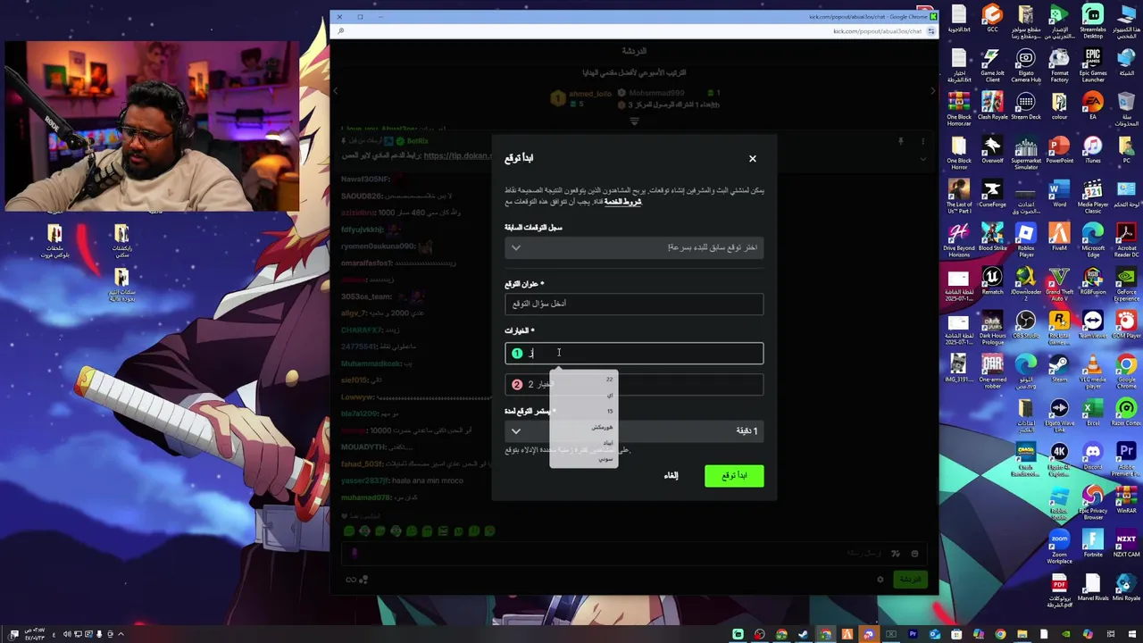1143x643 pixels.
Task: Open Outlook from the taskbar
Action: pos(934,634)
